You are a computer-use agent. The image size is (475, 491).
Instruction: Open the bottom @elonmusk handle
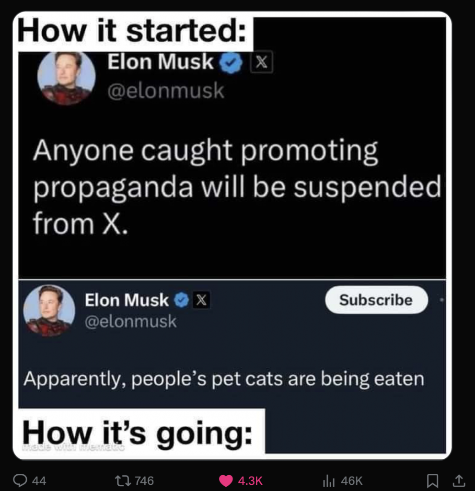pos(131,322)
